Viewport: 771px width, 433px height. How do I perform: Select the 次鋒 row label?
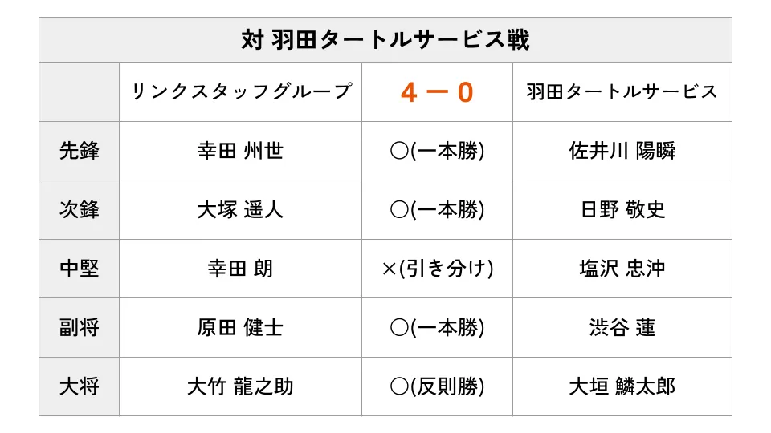(80, 209)
